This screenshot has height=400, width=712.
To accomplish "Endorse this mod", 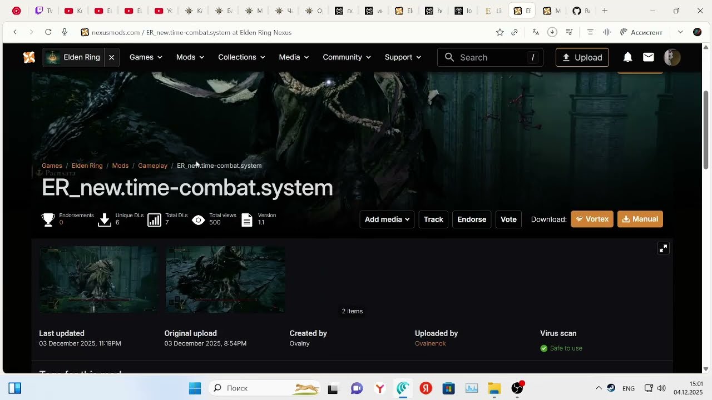I will click(472, 219).
